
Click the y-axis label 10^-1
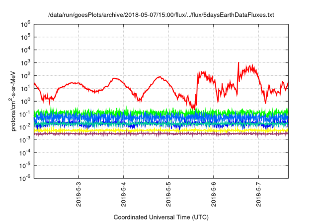(25, 114)
